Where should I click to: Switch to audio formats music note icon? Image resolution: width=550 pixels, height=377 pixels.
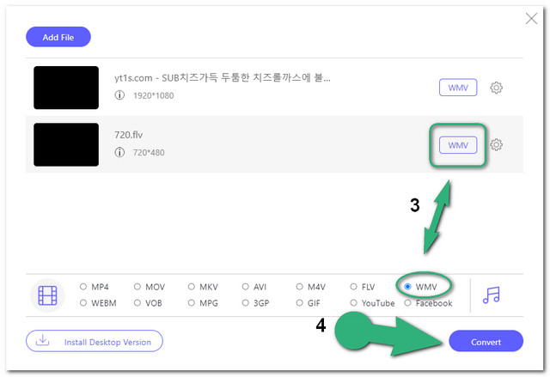click(x=492, y=295)
